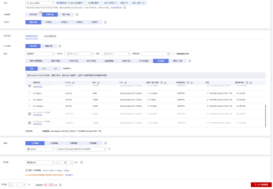Click the purchase quantity input field
This screenshot has width=273, height=189.
(x=17, y=185)
